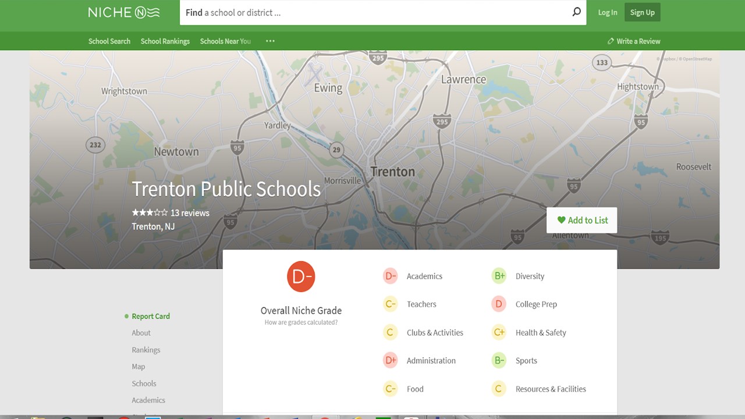Click the Trenton, NJ location text
Image resolution: width=745 pixels, height=419 pixels.
coord(153,226)
